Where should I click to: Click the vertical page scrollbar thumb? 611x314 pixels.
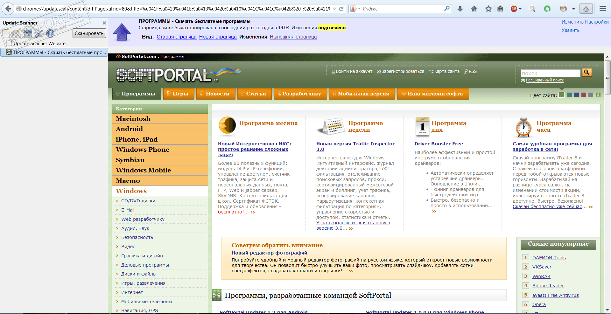[x=607, y=77]
